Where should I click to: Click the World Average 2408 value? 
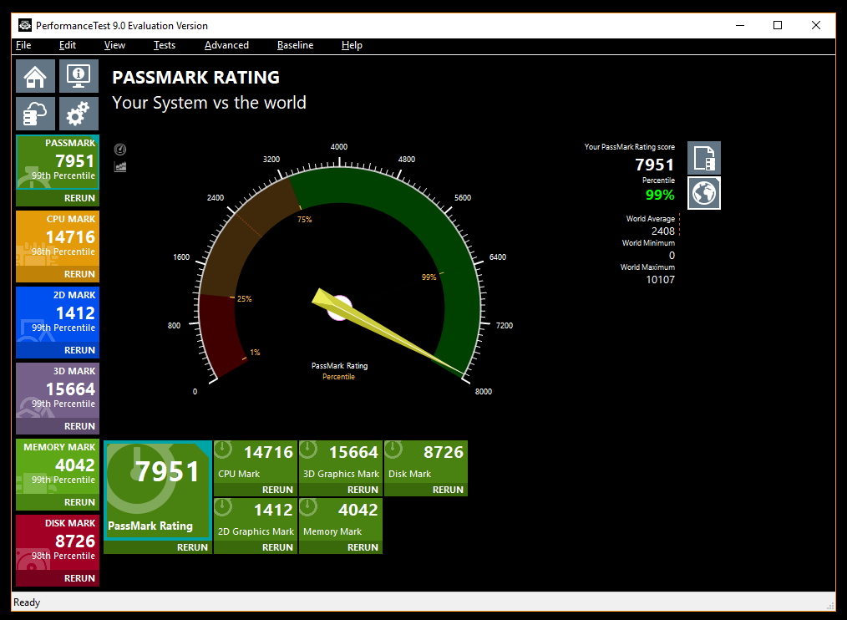[662, 231]
